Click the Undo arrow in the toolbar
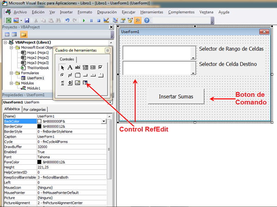Viewport: 277px width, 207px height. (x=67, y=21)
